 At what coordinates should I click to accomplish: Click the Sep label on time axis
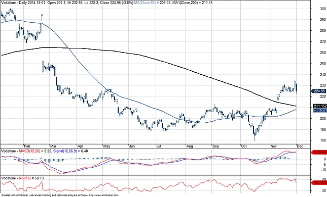pos(215,146)
